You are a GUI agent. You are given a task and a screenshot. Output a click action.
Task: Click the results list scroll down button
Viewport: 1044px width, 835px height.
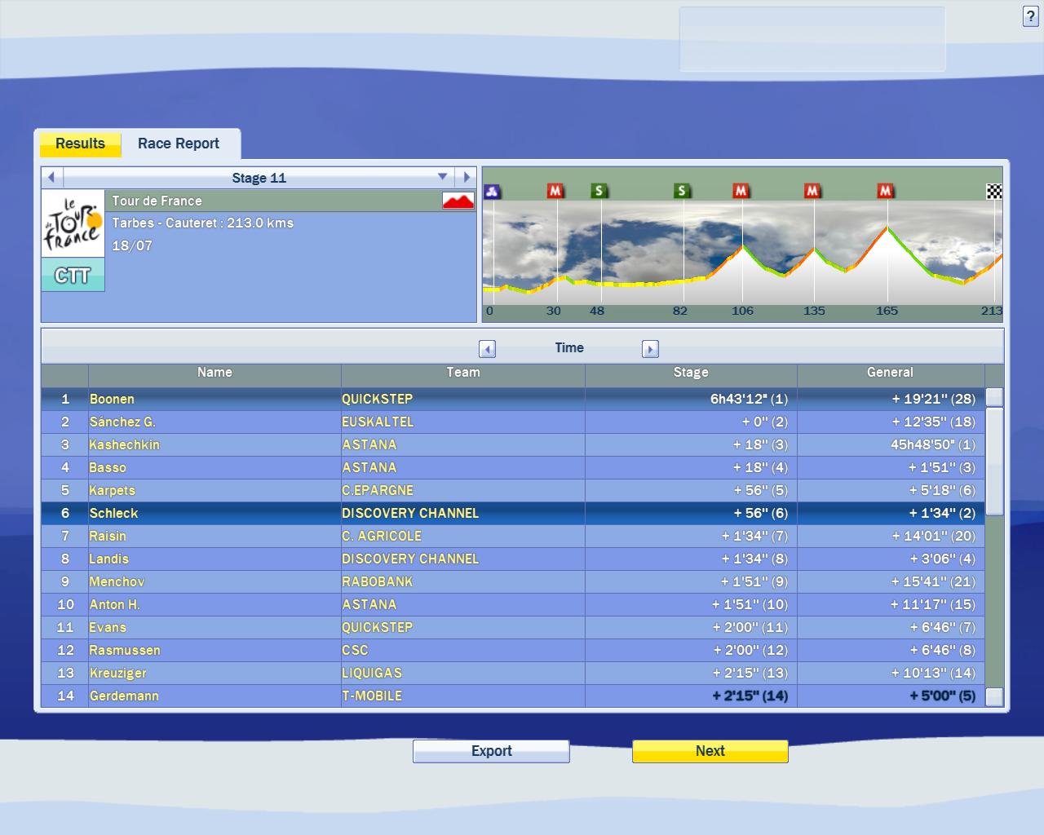pos(994,696)
